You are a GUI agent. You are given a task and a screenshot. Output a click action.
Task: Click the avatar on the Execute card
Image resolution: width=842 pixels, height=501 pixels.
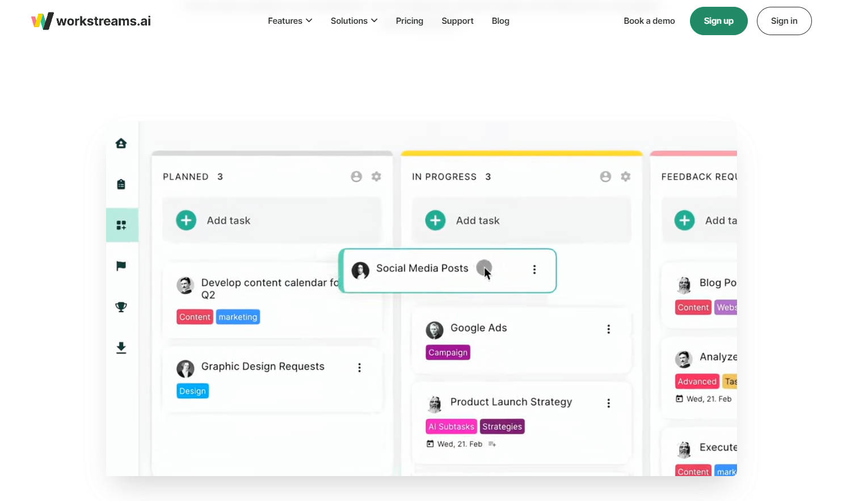[x=684, y=450]
